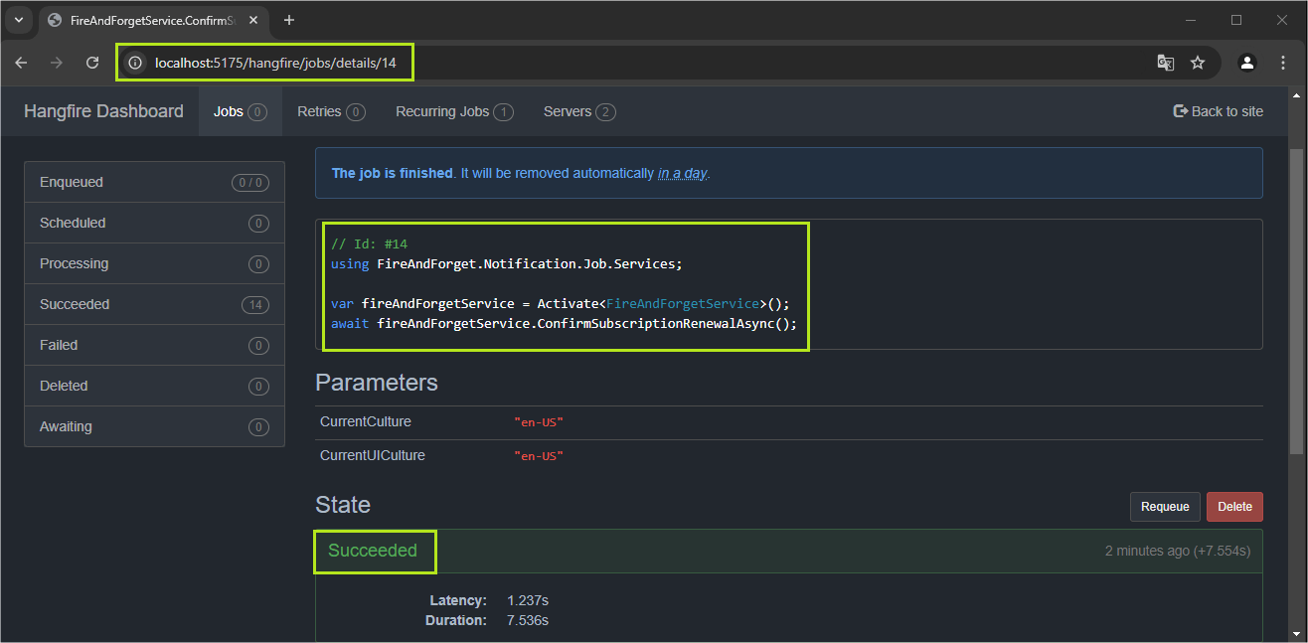
Task: Open the Recurring Jobs tab
Action: [x=454, y=111]
